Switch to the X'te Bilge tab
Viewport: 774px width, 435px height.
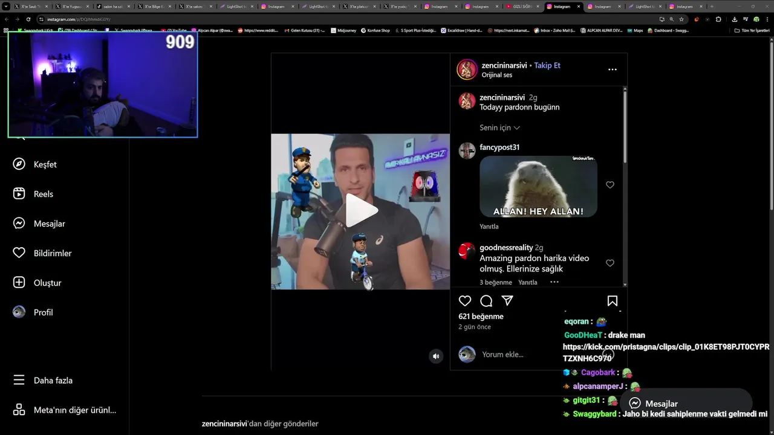click(154, 6)
